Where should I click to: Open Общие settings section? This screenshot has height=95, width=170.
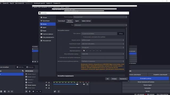48,17
